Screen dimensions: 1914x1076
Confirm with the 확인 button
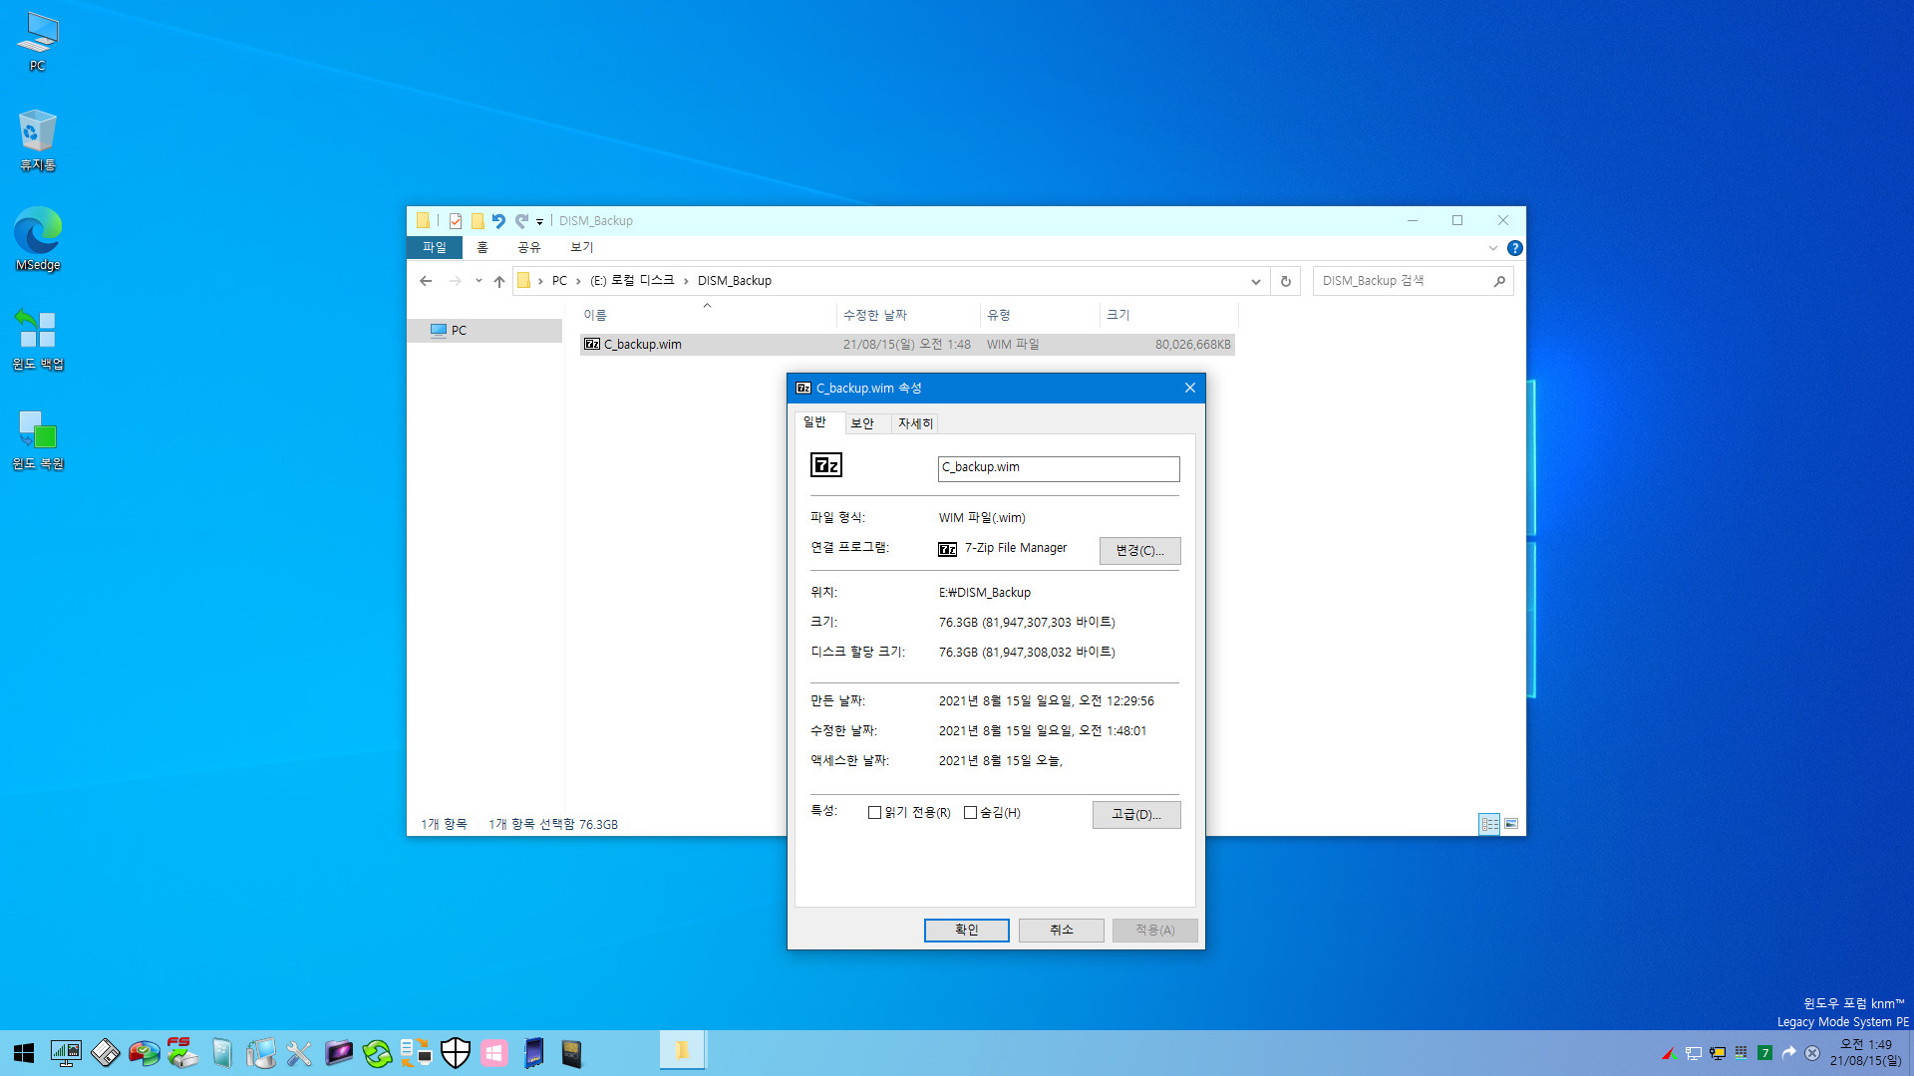(967, 930)
